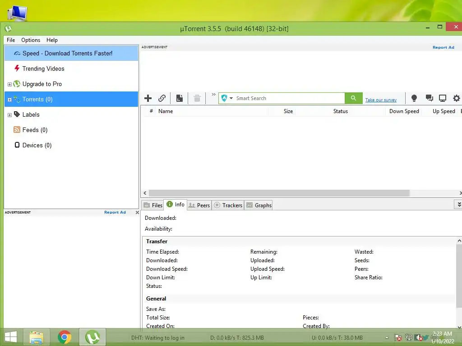Screen dimensions: 462x346
Task: Open the File menu
Action: click(11, 40)
